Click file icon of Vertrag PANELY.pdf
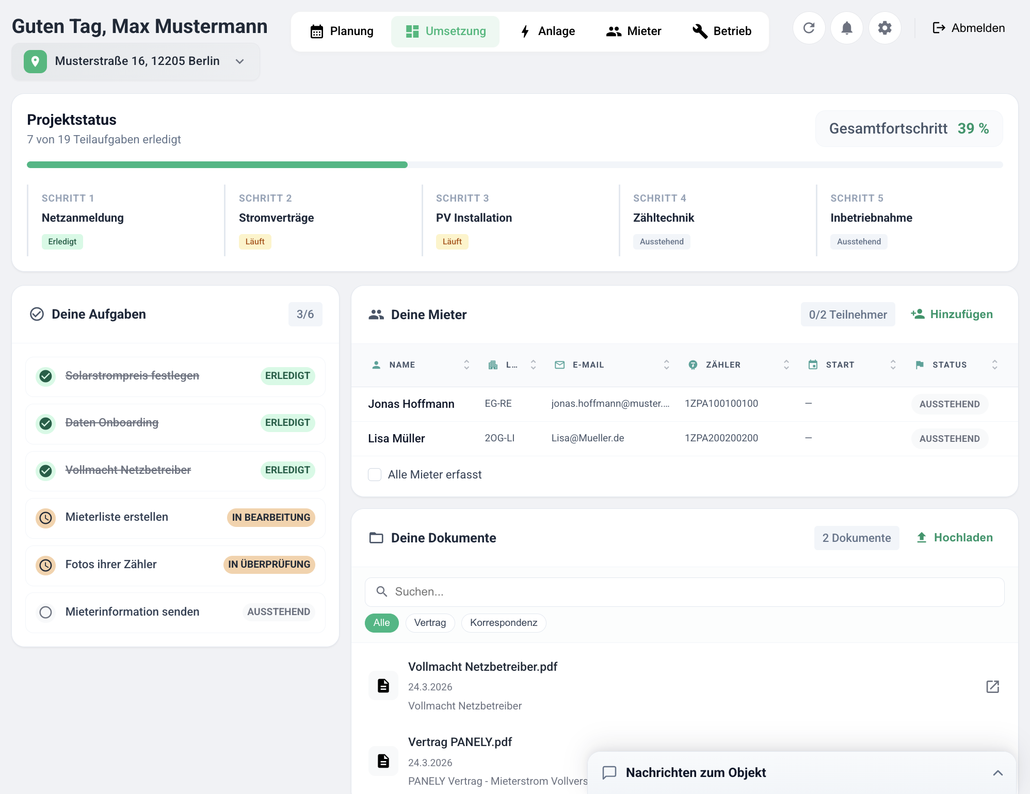This screenshot has height=794, width=1030. point(383,761)
